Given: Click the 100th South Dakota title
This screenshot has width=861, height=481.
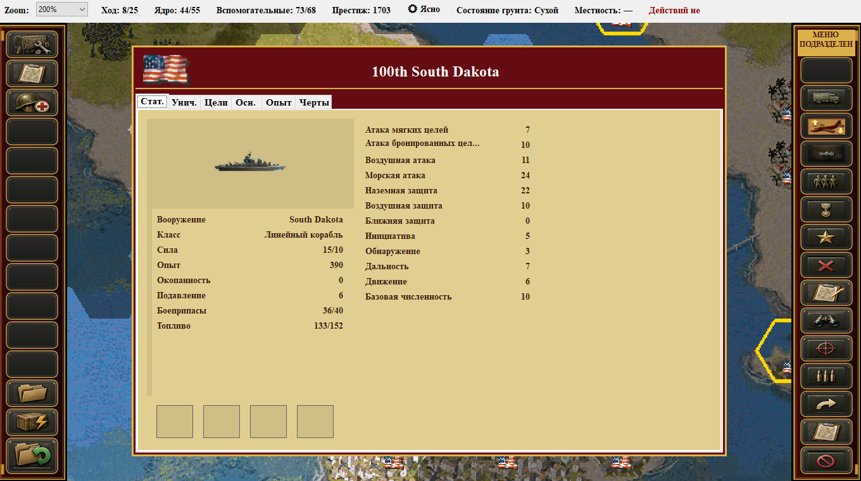Looking at the screenshot, I should click(436, 72).
